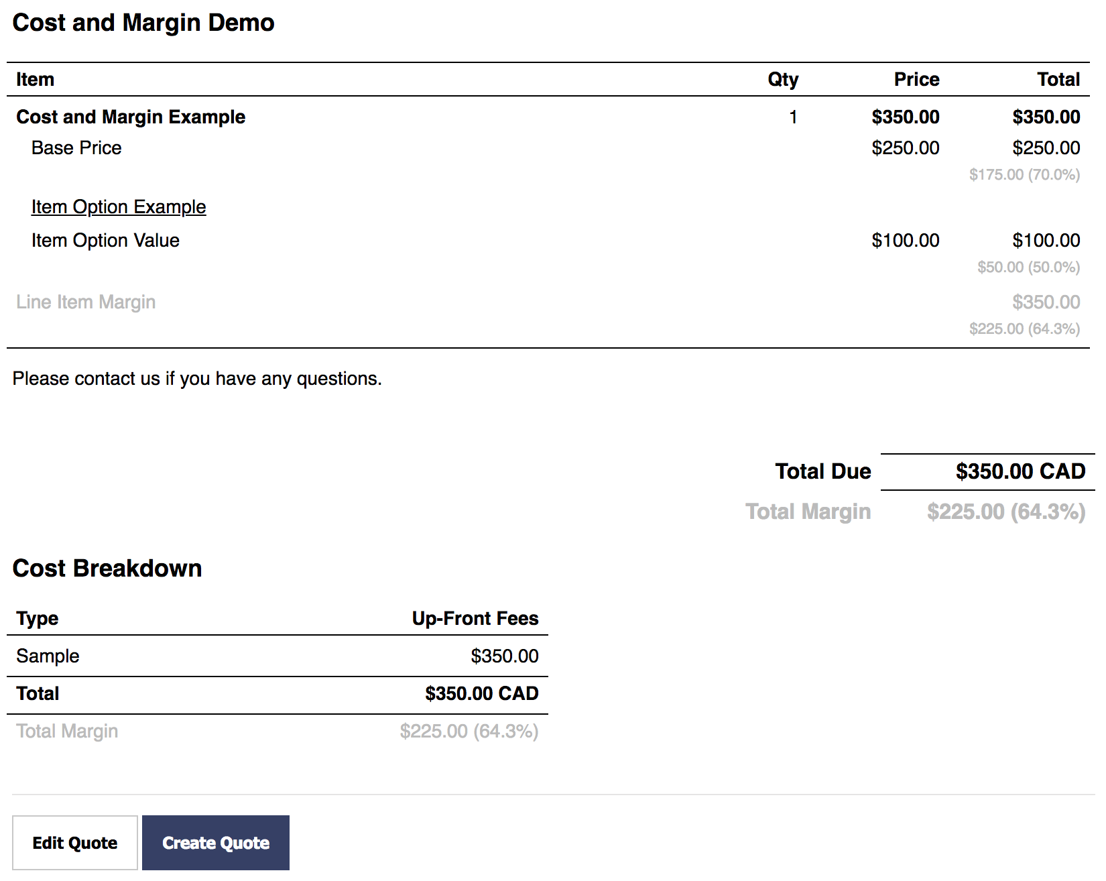Select the Cost and Margin Demo heading
This screenshot has width=1106, height=881.
pyautogui.click(x=143, y=23)
